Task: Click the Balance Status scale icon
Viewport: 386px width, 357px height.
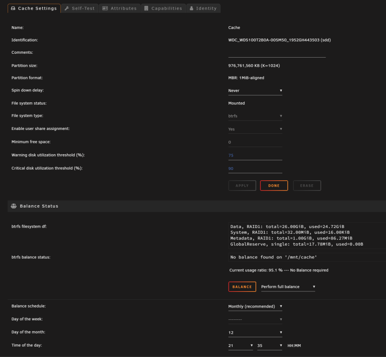Action: click(14, 206)
